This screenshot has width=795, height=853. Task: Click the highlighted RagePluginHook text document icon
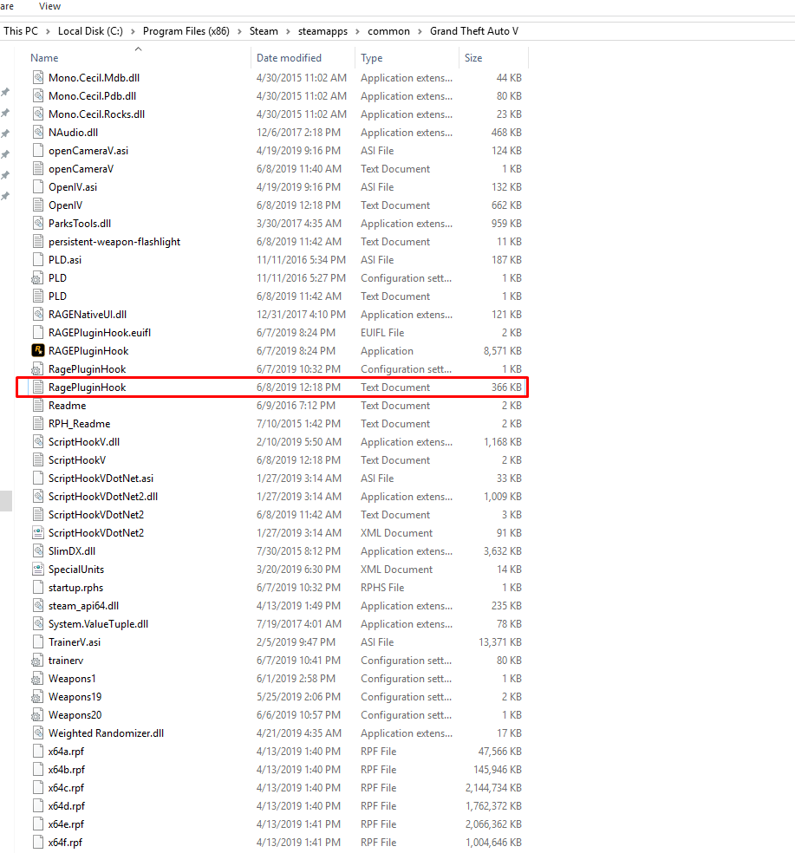[37, 387]
